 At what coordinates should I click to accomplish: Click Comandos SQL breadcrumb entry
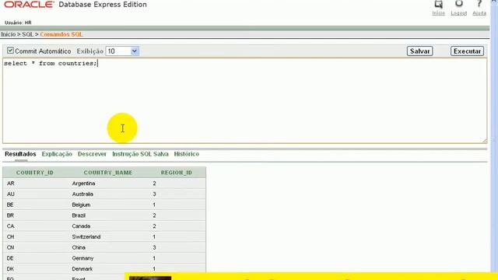click(61, 34)
